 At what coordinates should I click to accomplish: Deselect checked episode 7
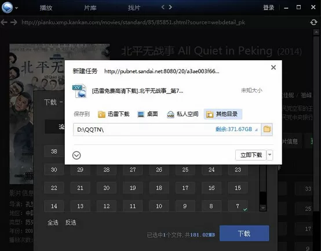(238, 206)
